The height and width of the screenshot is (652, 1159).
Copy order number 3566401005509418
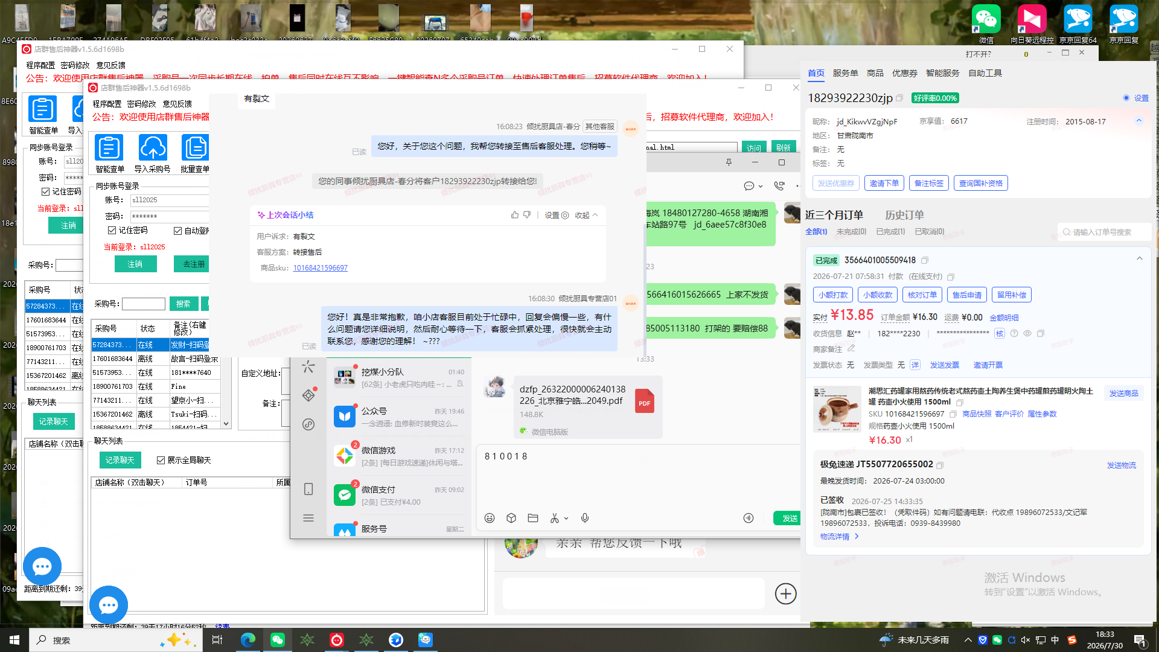click(925, 260)
